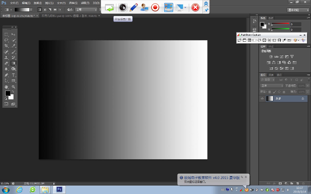This screenshot has width=311, height=194.
Task: Select the Sponge tool
Action: coord(13,69)
